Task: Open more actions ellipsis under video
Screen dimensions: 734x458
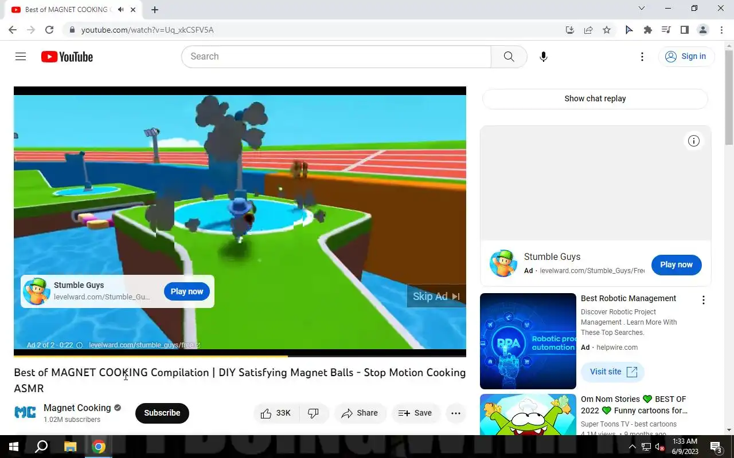Action: [x=456, y=413]
